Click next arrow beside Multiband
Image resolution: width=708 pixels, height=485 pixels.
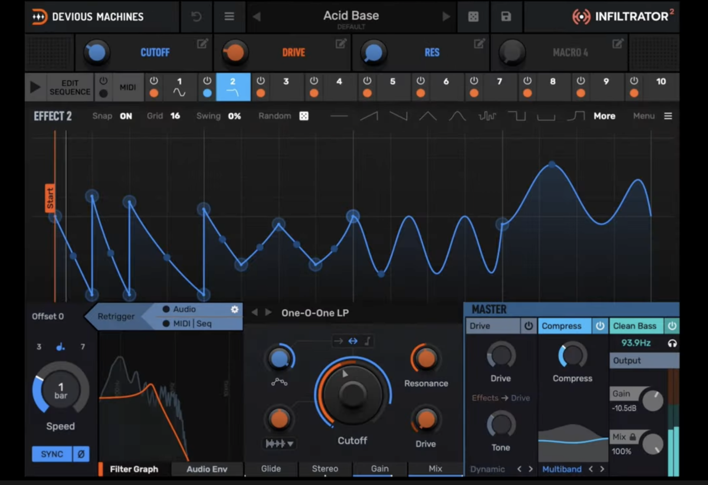602,469
